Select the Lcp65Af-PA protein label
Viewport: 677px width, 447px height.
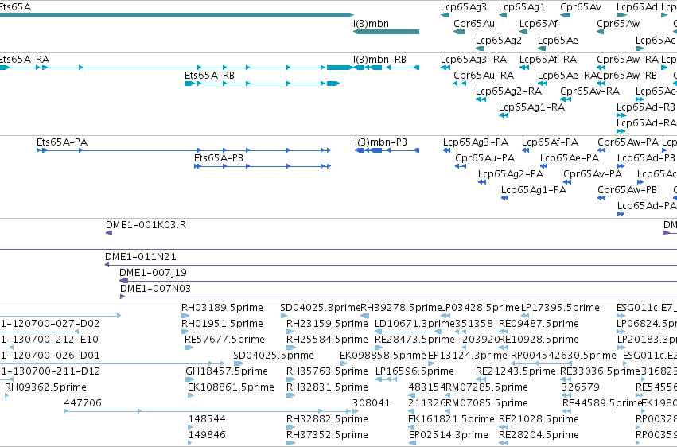click(x=550, y=142)
